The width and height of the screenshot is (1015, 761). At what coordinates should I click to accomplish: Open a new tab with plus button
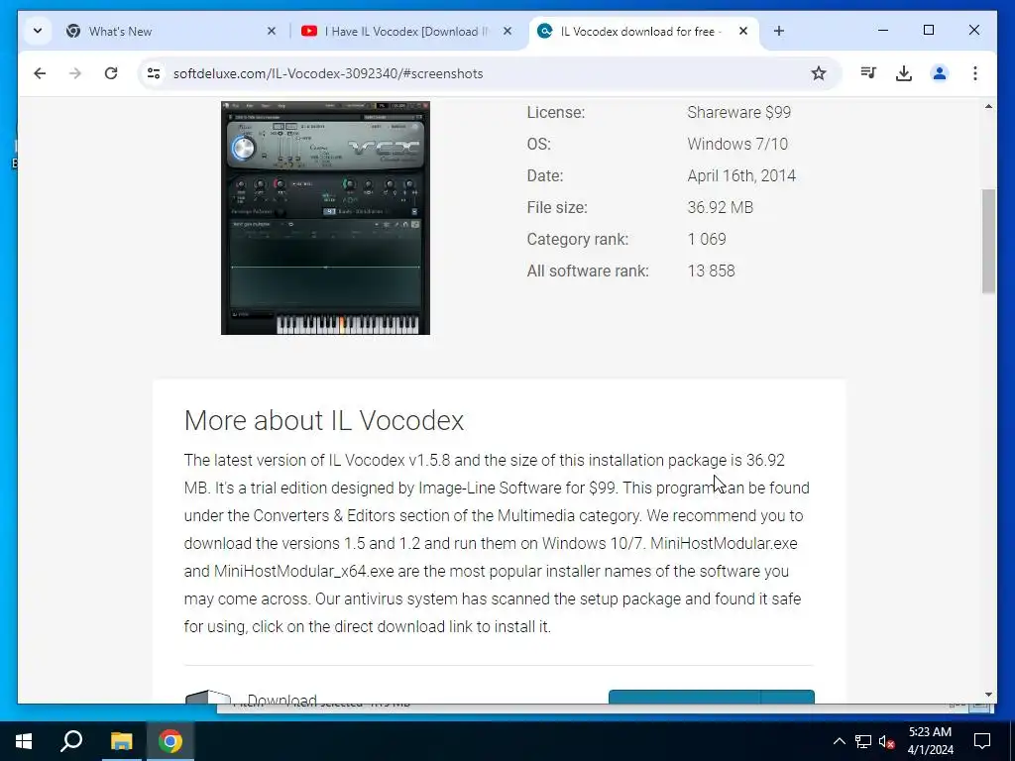point(779,31)
